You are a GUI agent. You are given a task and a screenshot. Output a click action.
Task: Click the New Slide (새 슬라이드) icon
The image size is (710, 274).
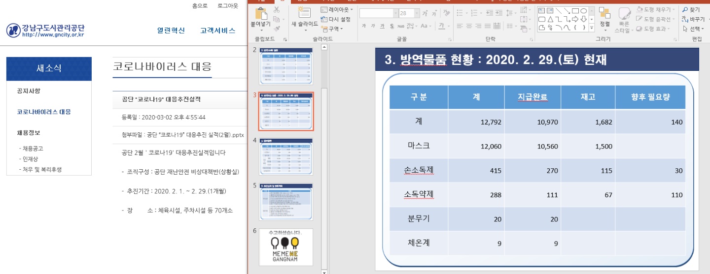tap(304, 13)
